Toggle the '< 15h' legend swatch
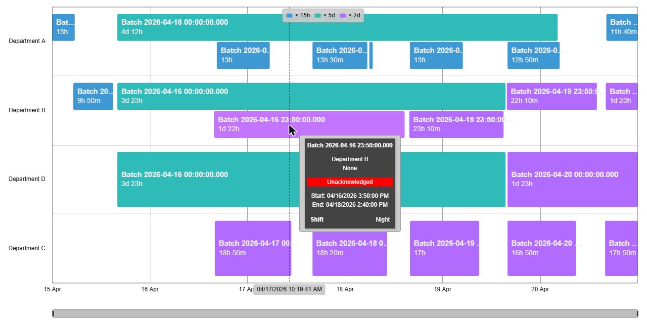 coord(289,15)
